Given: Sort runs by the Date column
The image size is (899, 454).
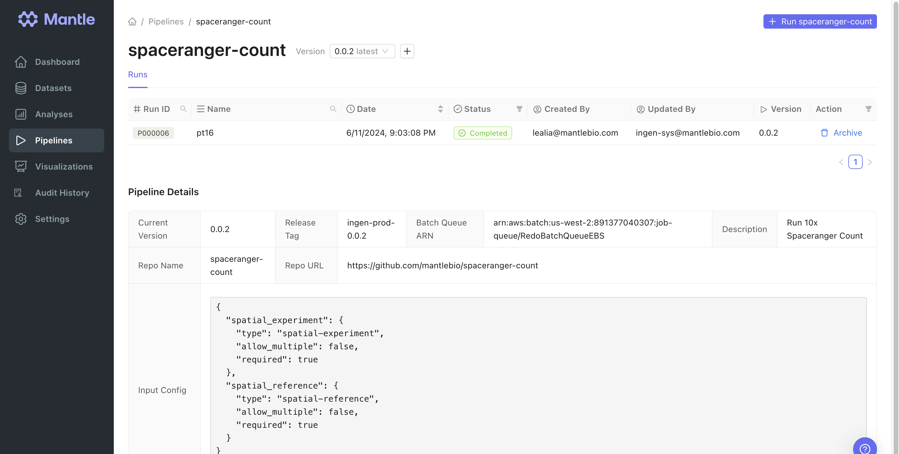Looking at the screenshot, I should [440, 109].
